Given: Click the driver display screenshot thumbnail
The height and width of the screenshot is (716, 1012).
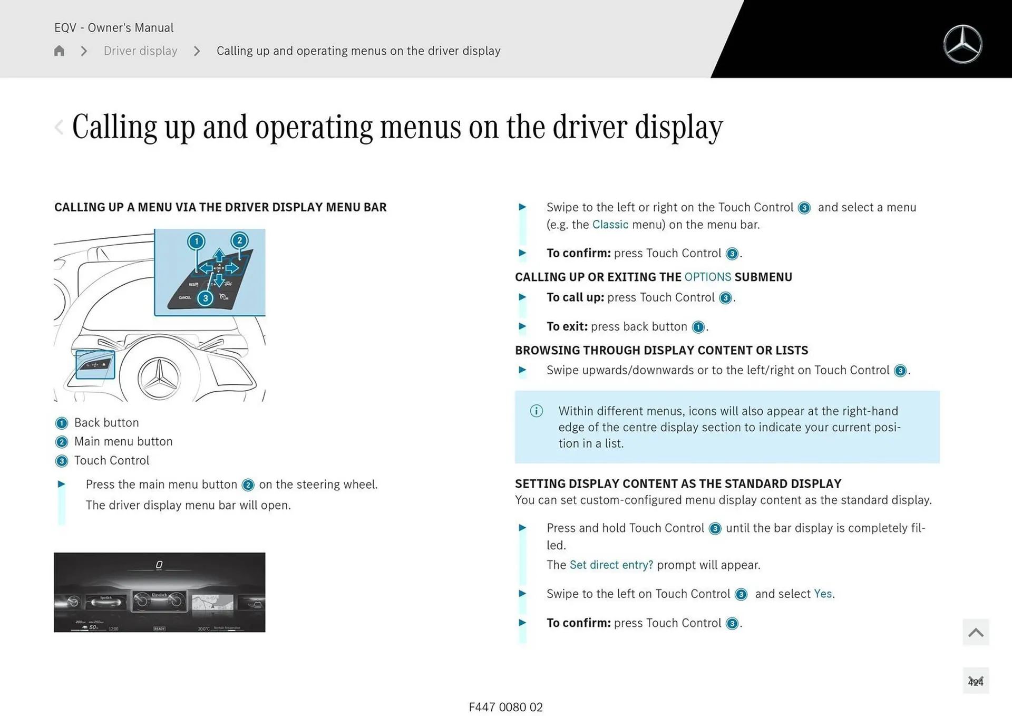Looking at the screenshot, I should 159,592.
